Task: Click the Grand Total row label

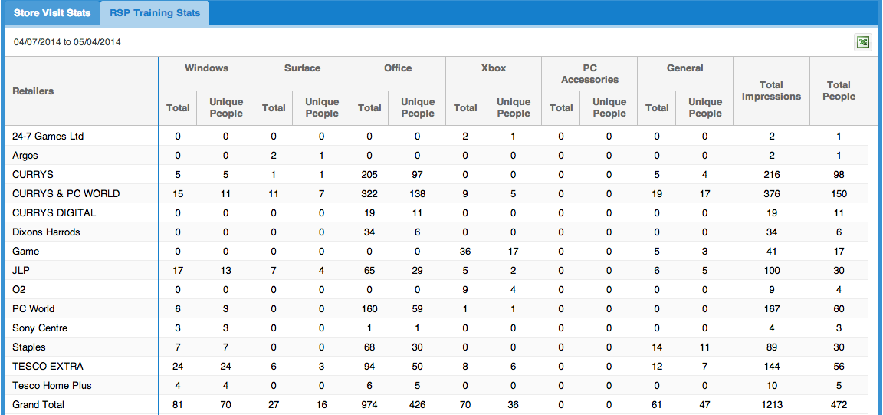Action: (x=38, y=404)
